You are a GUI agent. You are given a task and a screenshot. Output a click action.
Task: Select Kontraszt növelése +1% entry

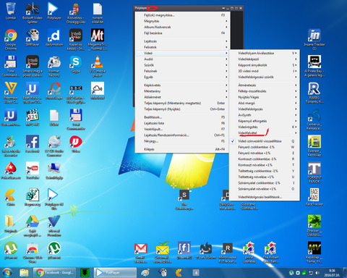[x=265, y=165]
